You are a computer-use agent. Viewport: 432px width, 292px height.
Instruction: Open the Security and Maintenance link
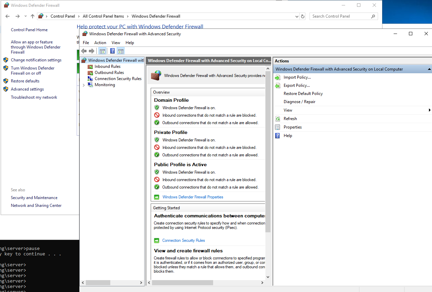coord(34,198)
